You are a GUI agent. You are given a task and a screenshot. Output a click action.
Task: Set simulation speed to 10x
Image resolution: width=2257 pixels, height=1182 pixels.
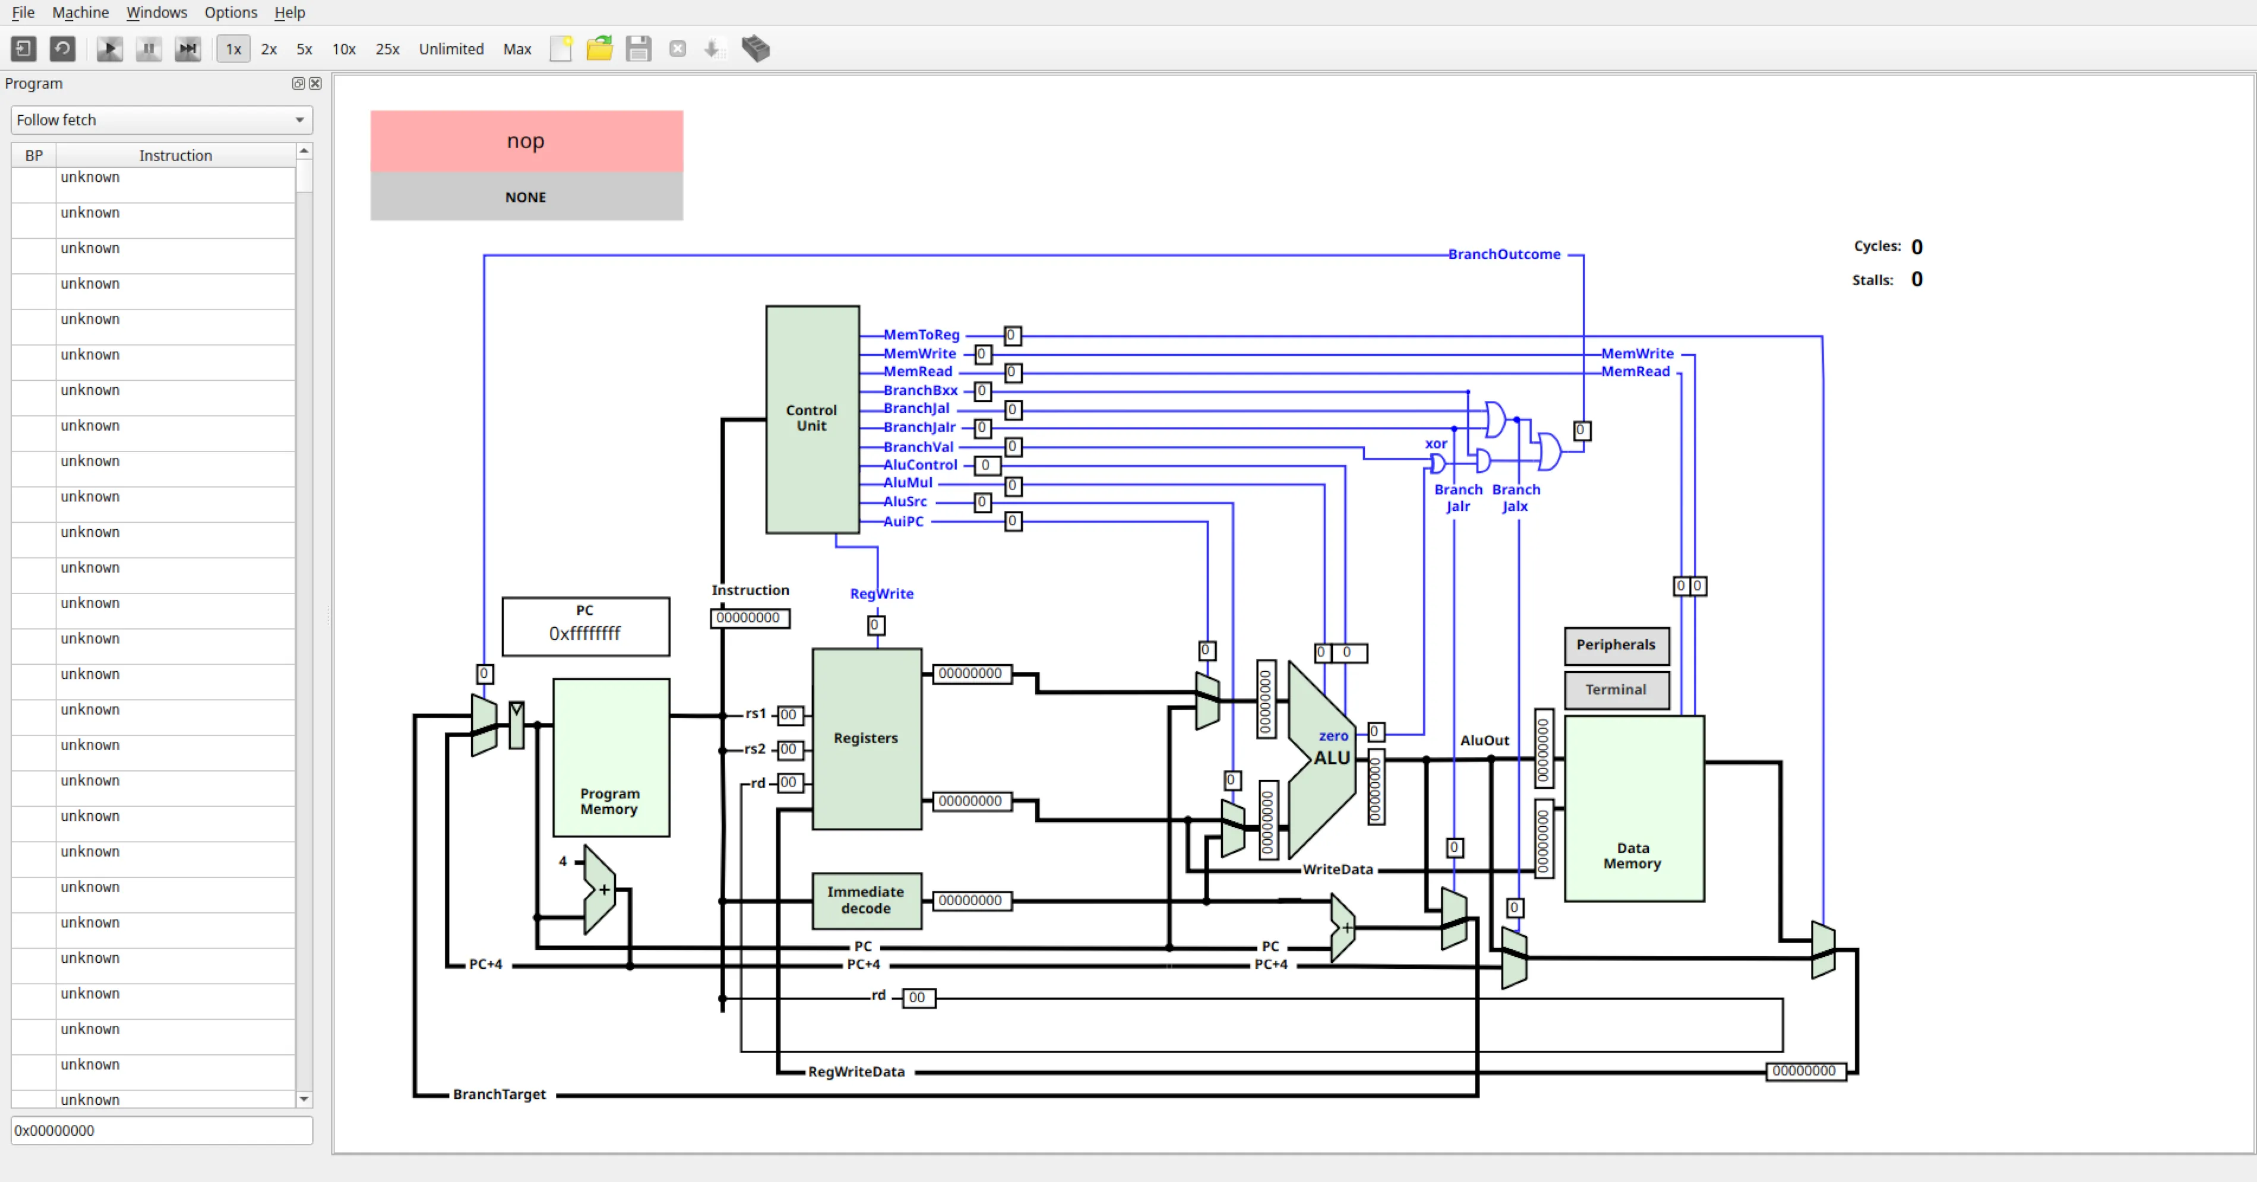(343, 49)
